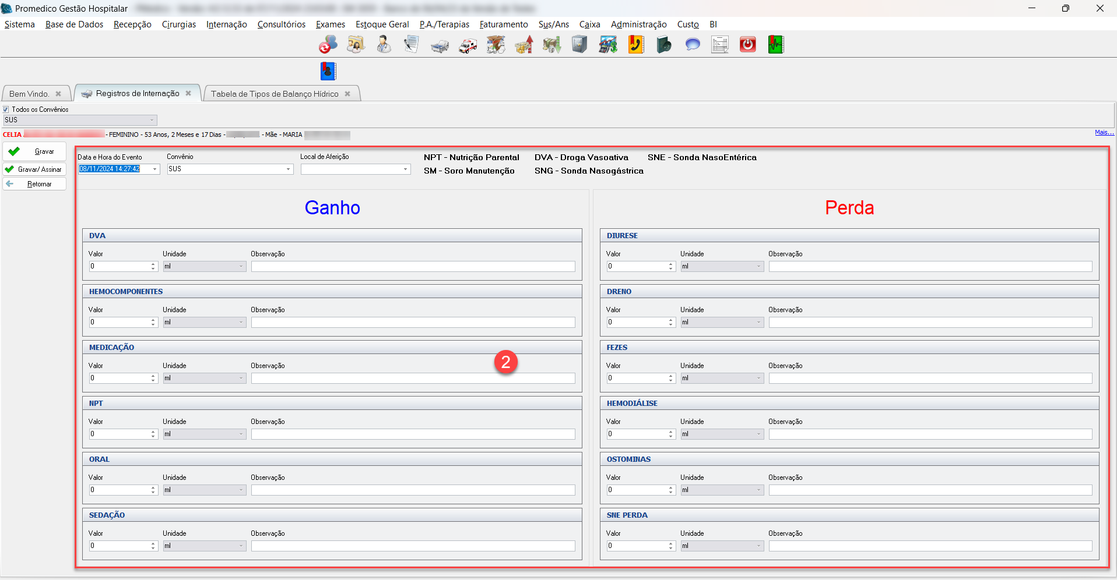Click the Mais... link
Viewport: 1117px width, 580px height.
[x=1104, y=133]
